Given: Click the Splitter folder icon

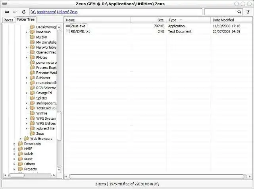Looking at the screenshot, I should [33, 98].
